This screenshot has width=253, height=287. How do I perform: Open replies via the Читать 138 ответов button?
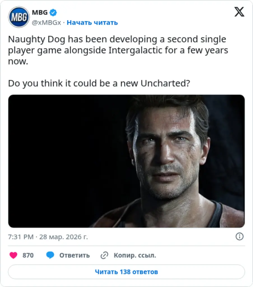[126, 271]
